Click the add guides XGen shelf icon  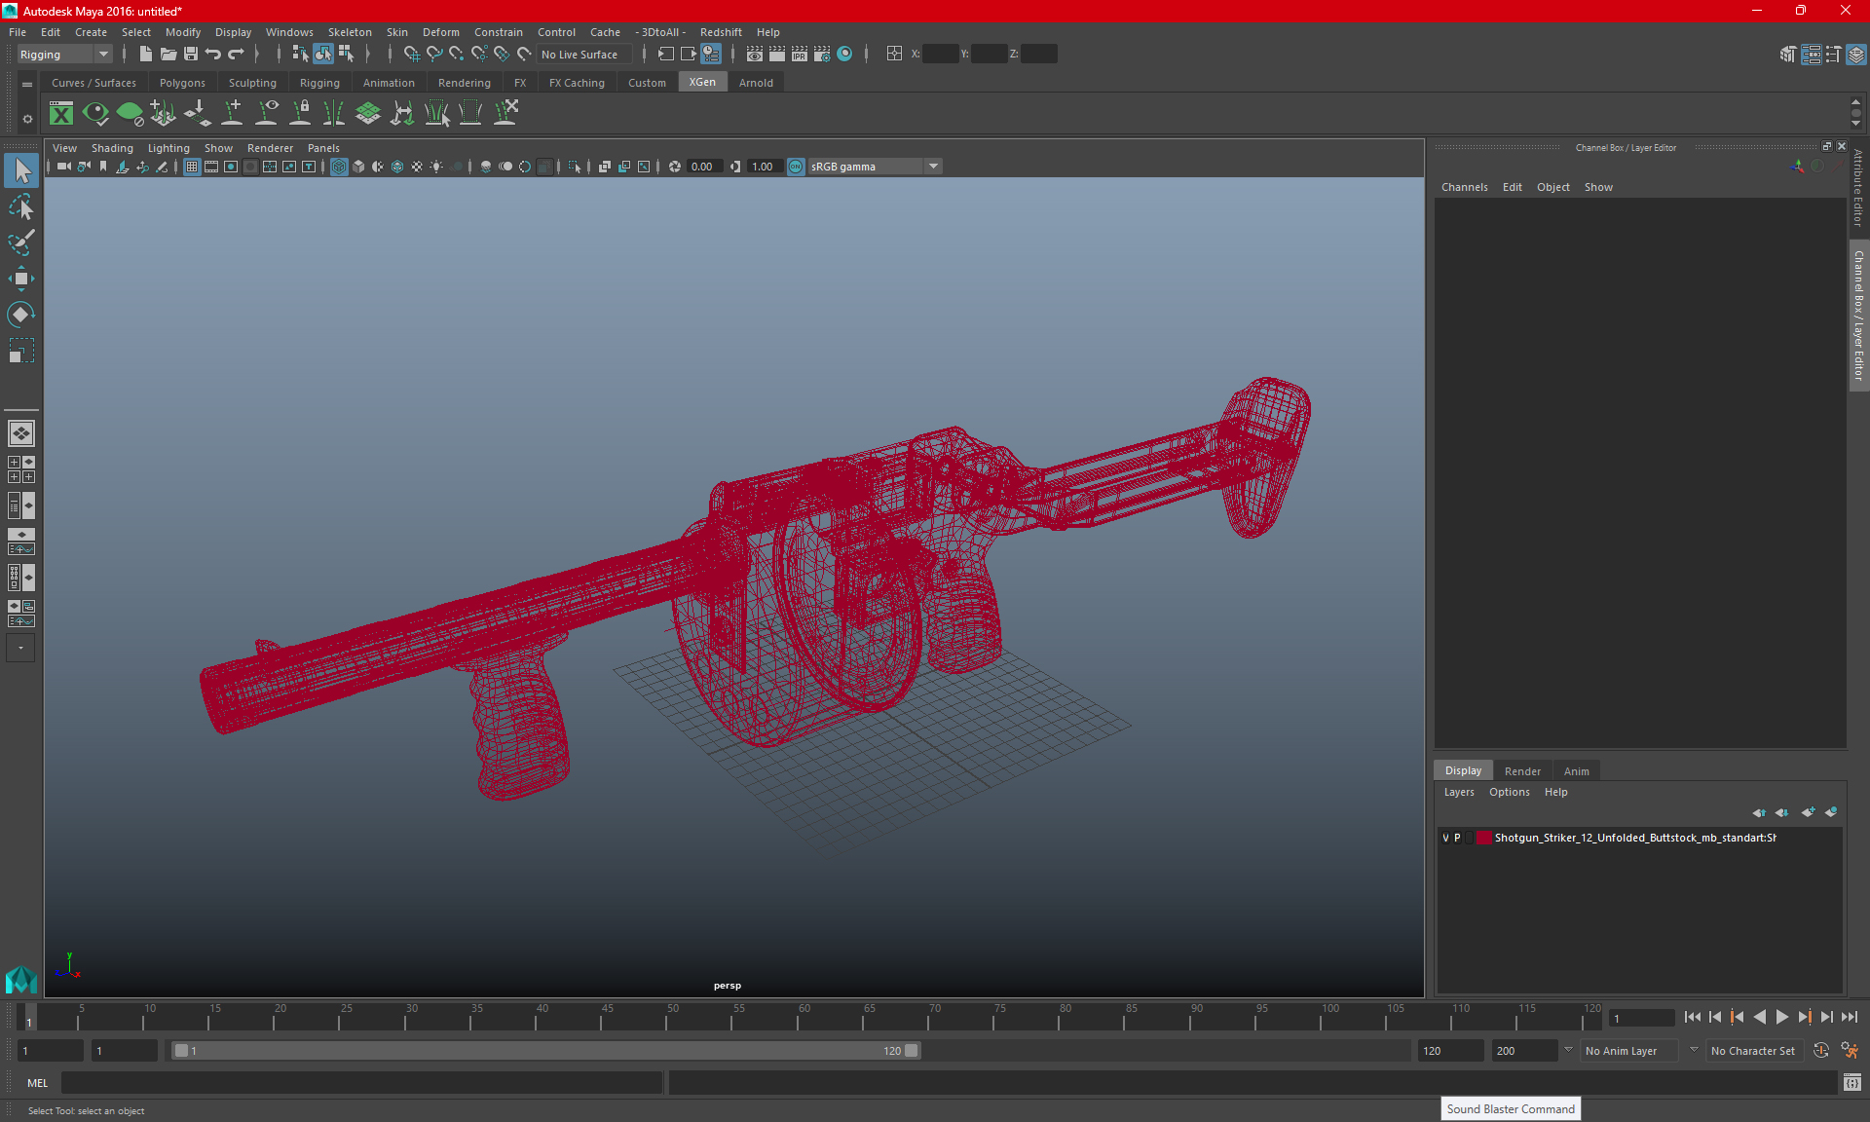pos(232,114)
